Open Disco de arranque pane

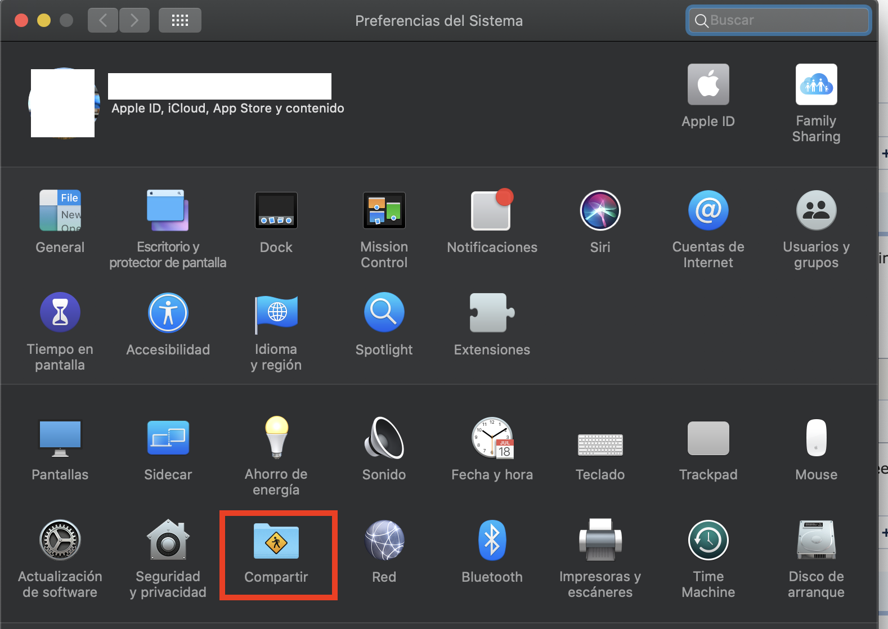(817, 540)
